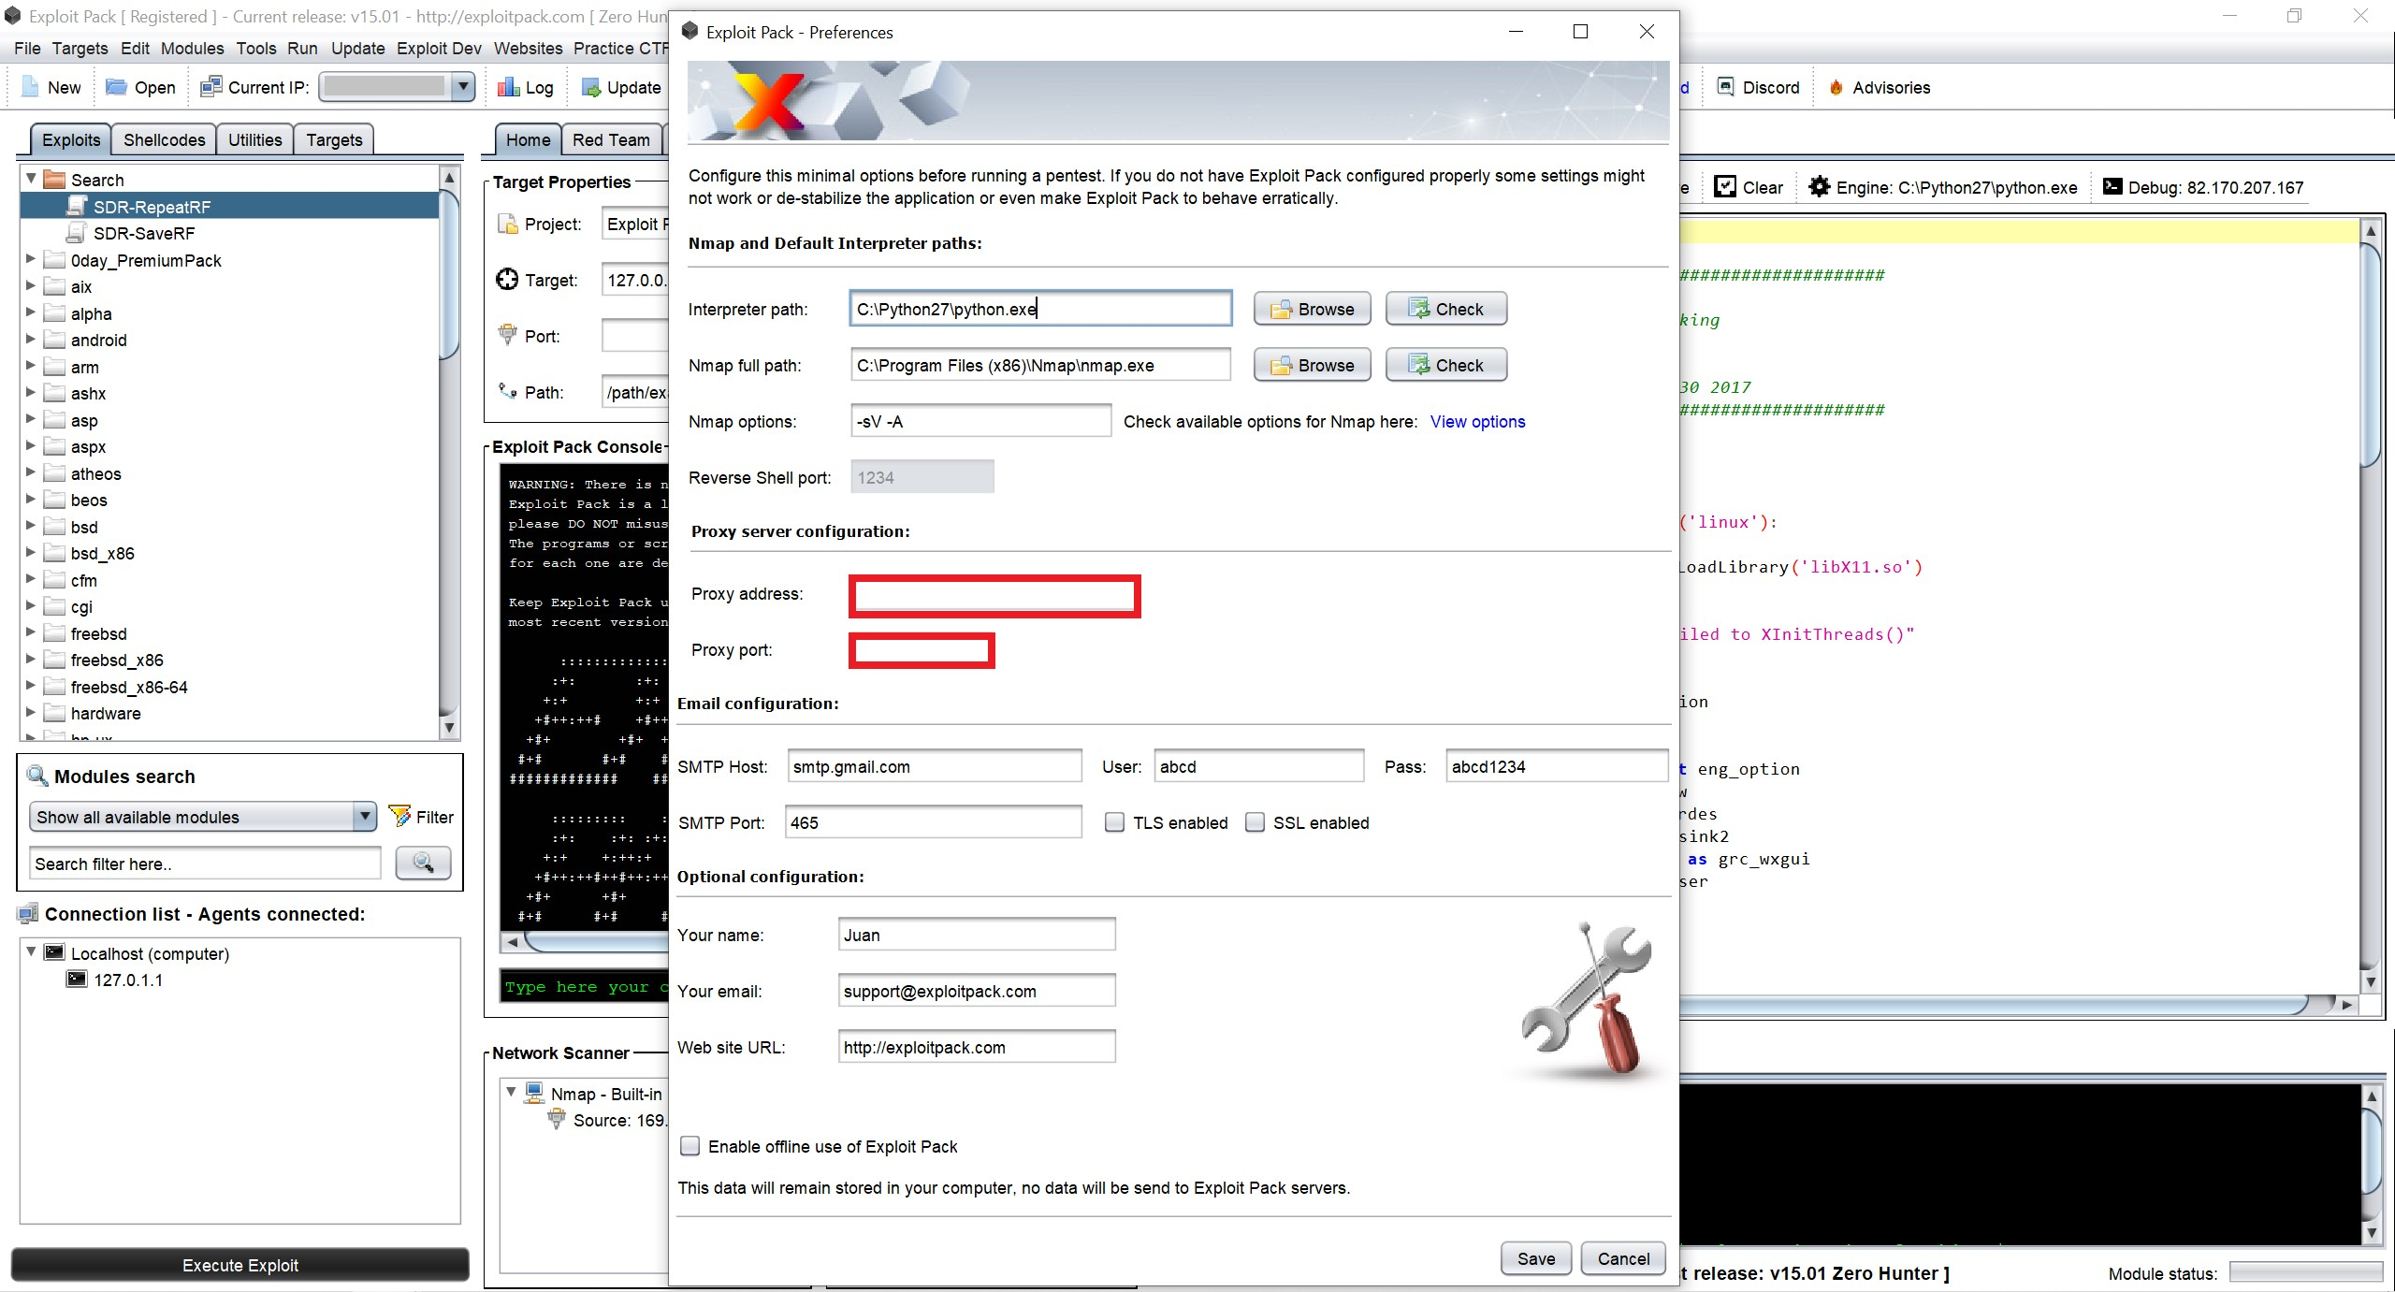Viewport: 2395px width, 1292px height.
Task: Open the Current IP dropdown
Action: coord(462,87)
